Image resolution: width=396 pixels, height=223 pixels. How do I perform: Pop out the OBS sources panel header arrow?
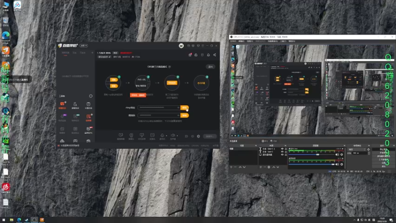click(286, 146)
